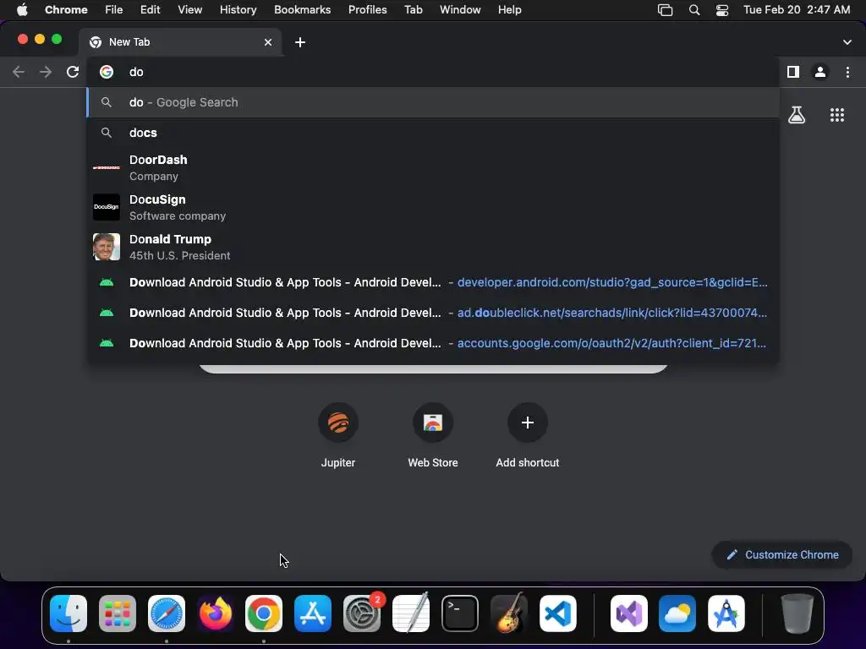Image resolution: width=866 pixels, height=649 pixels.
Task: Open Safari from the Dock
Action: click(167, 614)
